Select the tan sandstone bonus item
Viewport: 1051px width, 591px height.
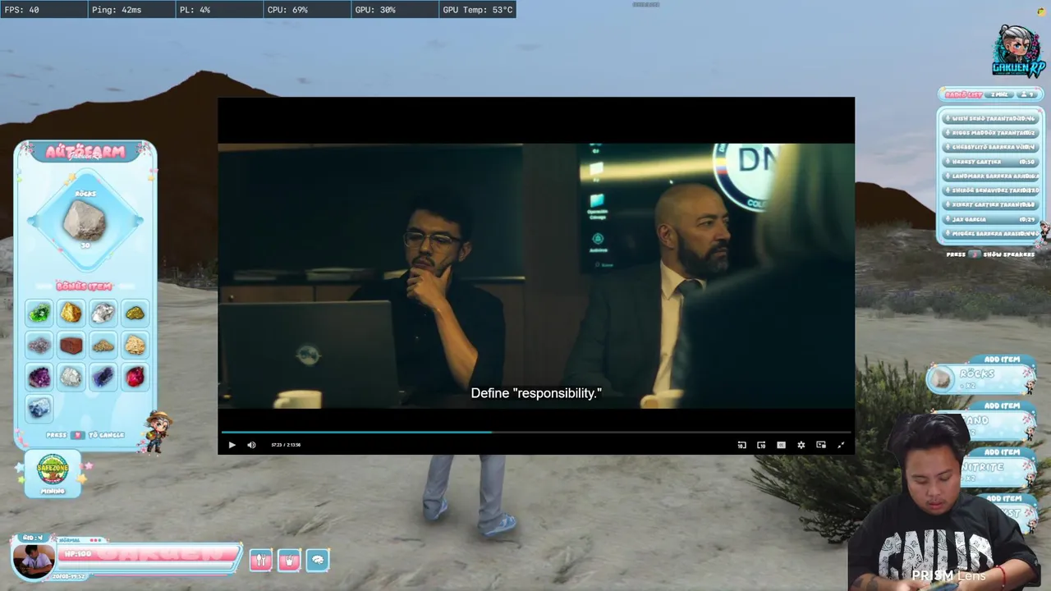coord(135,345)
